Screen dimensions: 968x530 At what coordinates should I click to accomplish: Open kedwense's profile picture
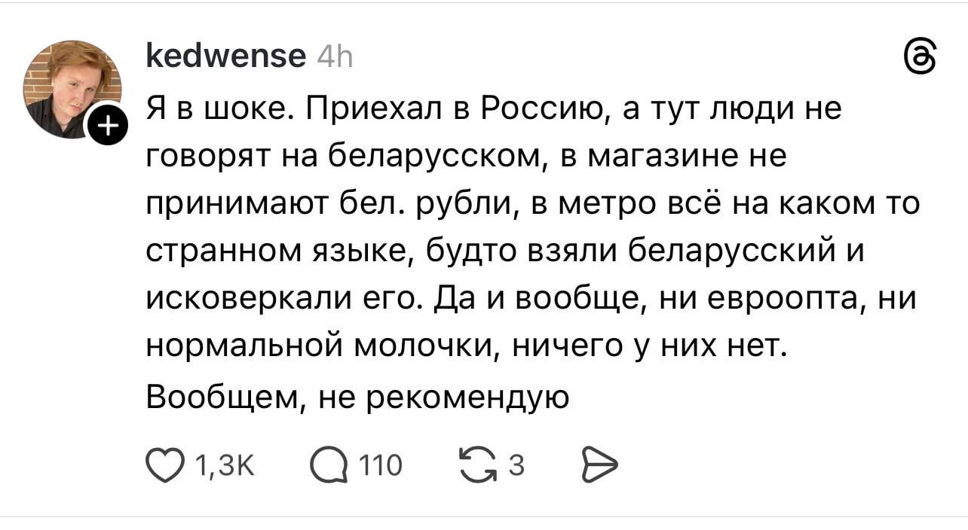(x=71, y=87)
